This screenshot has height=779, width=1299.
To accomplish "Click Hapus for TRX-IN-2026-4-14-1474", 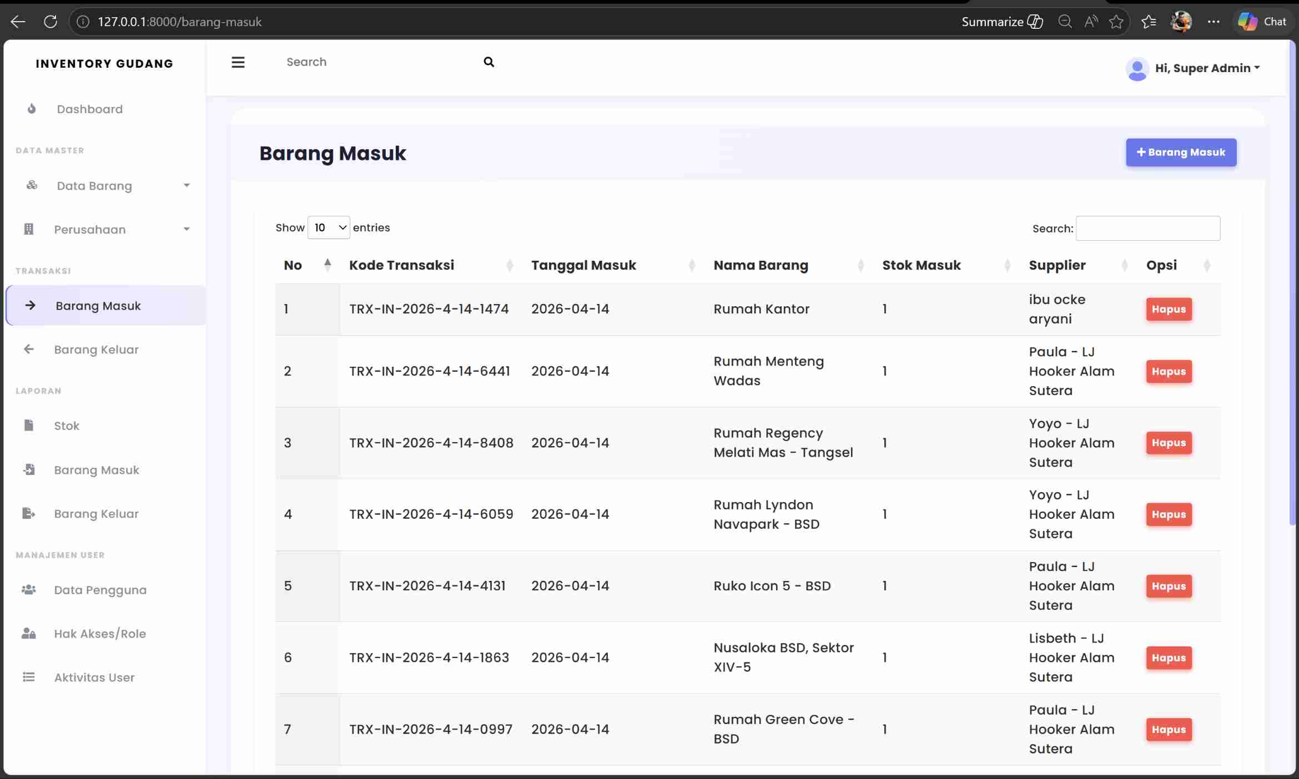I will [1169, 309].
